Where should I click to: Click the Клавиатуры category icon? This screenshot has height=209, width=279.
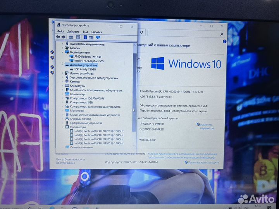[x=67, y=86]
